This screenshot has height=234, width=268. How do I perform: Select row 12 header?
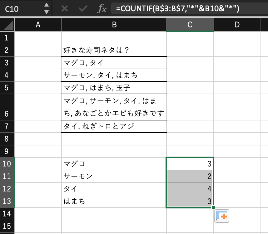coord(7,188)
